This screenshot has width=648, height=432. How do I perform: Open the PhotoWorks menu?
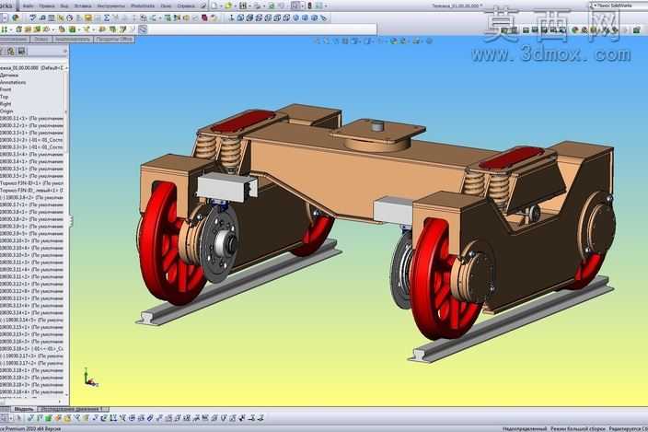[x=143, y=6]
